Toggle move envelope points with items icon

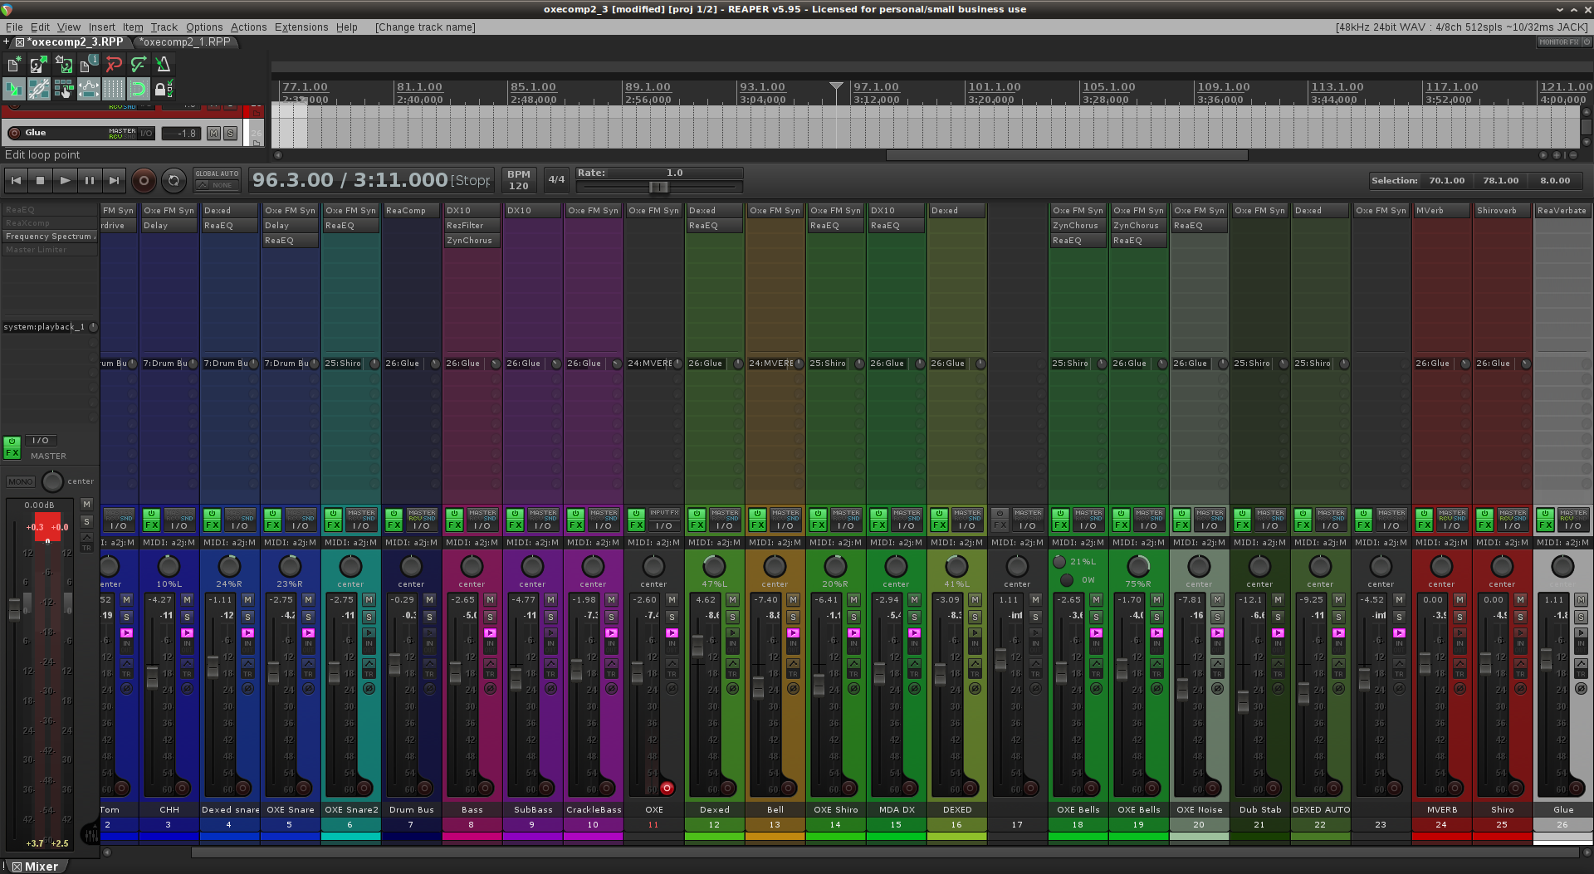[x=89, y=89]
